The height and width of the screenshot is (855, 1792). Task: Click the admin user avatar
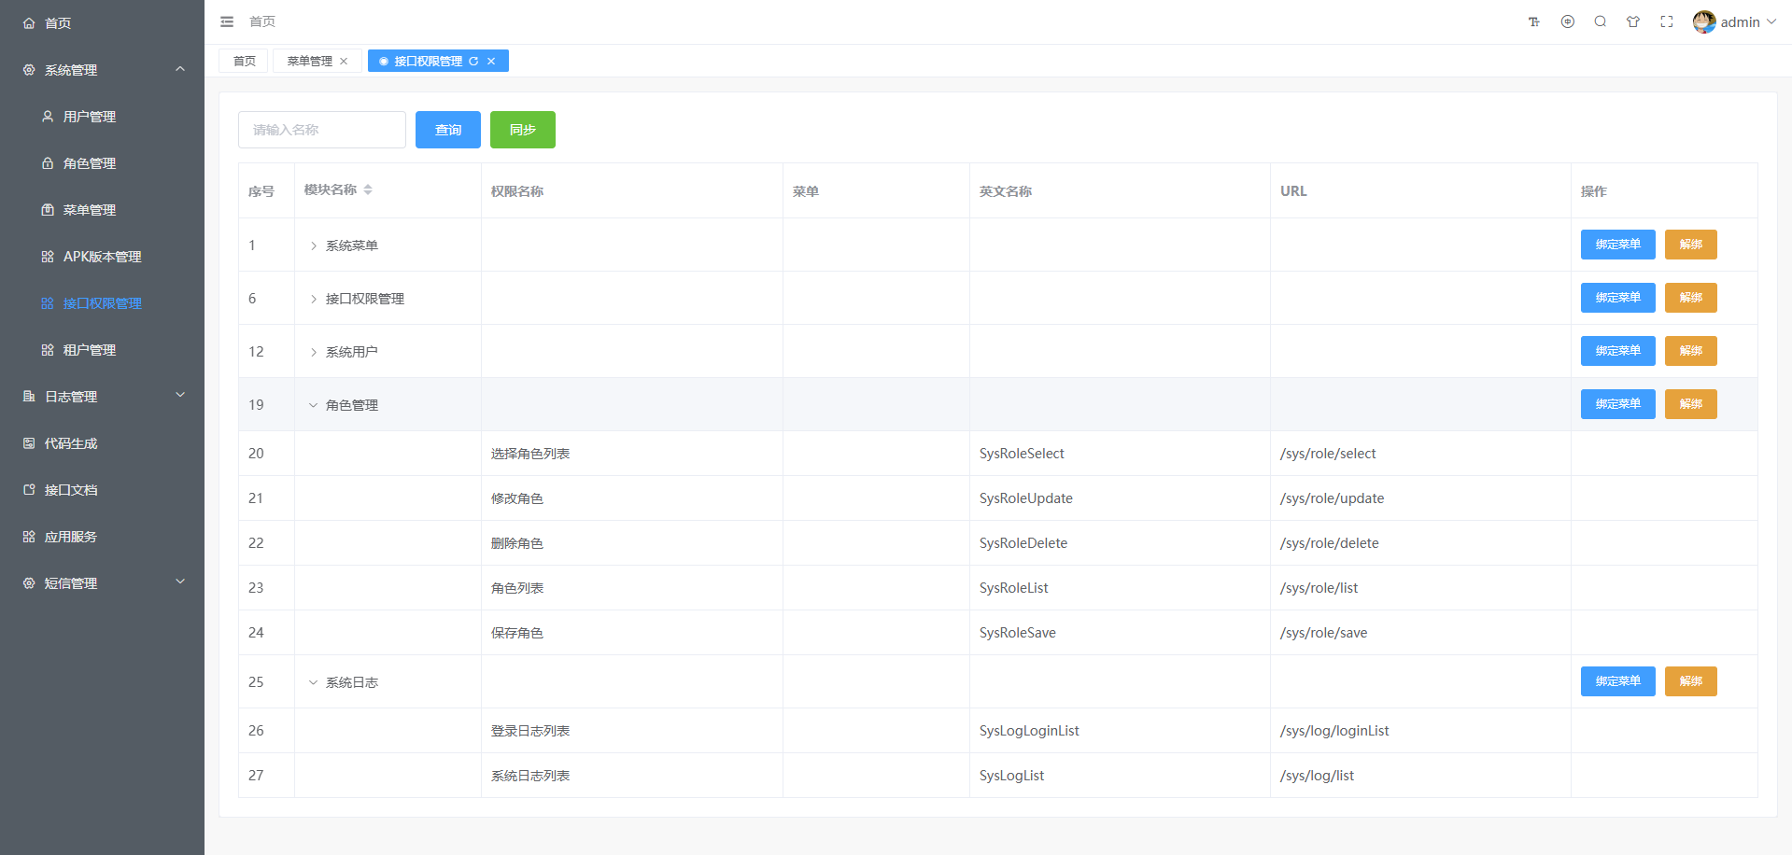pyautogui.click(x=1704, y=21)
